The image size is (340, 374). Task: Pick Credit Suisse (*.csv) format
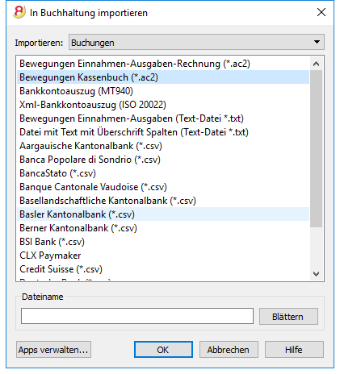click(x=163, y=269)
